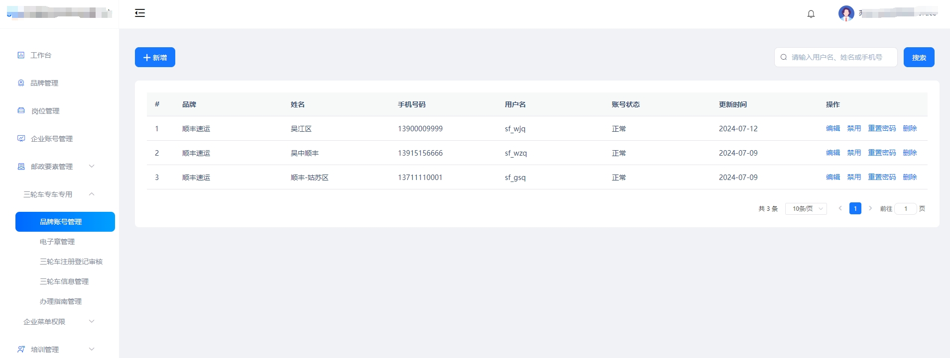
Task: Edit the 吴中顺丰 row
Action: click(x=833, y=153)
